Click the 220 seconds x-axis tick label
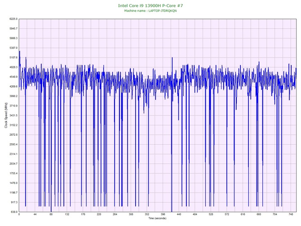The image size is (301, 226). [99, 214]
